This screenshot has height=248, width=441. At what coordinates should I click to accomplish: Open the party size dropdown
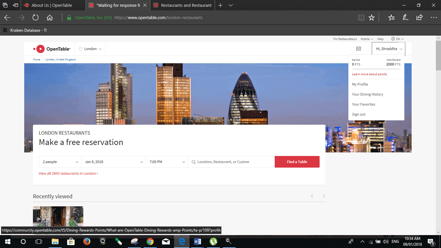click(x=60, y=162)
